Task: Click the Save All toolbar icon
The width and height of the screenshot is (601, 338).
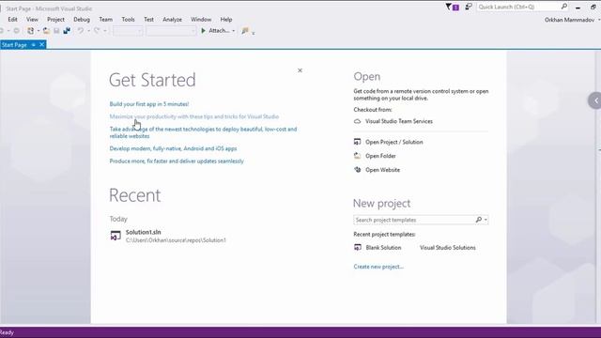Action: click(67, 31)
